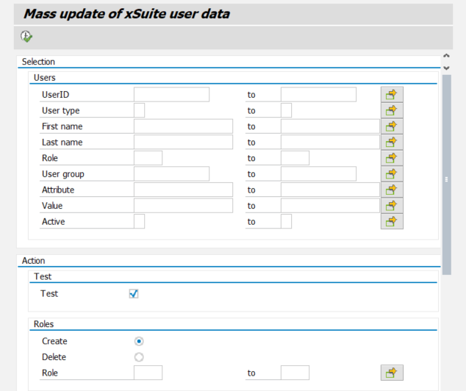Click the Users Role from field
This screenshot has height=391, width=466.
(148, 158)
